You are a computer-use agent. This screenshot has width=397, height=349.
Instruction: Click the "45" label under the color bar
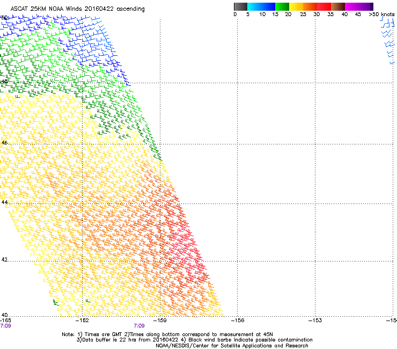tap(358, 14)
